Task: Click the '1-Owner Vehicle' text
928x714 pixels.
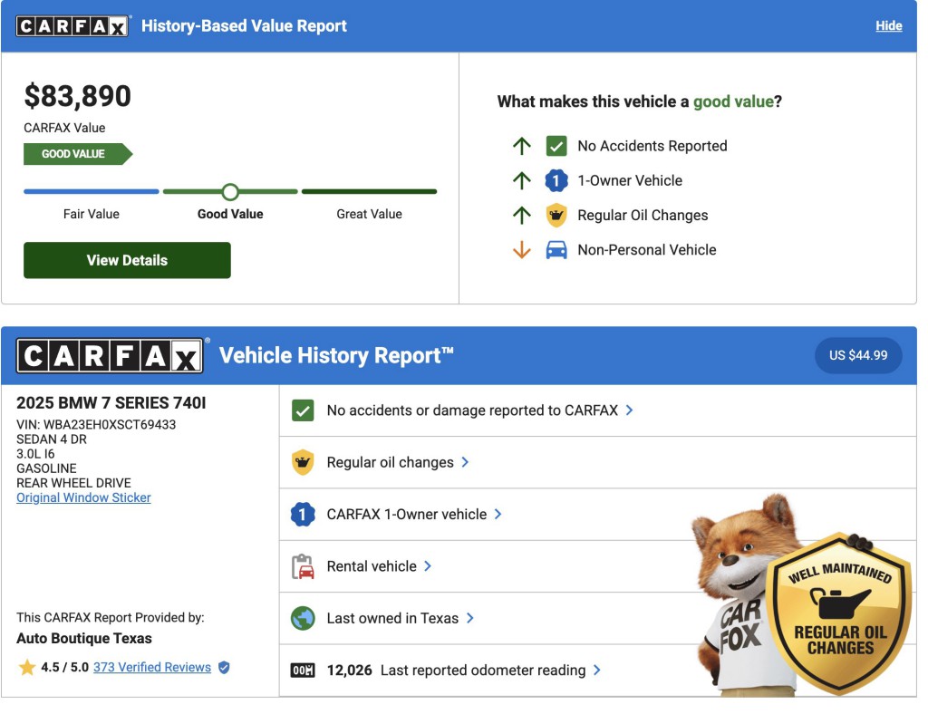Action: point(630,180)
